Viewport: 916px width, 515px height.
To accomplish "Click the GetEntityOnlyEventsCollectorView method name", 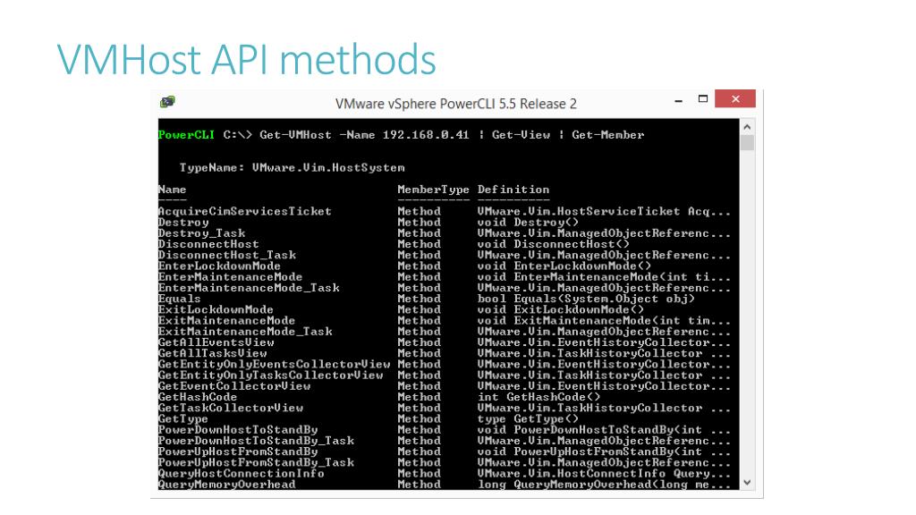I will coord(274,365).
